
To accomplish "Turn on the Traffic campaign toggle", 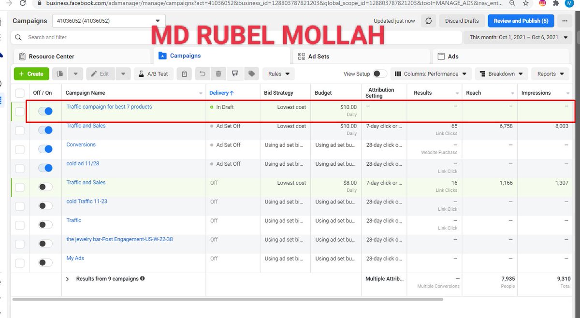I will tap(45, 225).
